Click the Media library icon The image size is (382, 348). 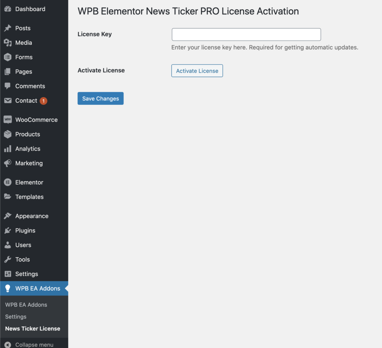7,42
